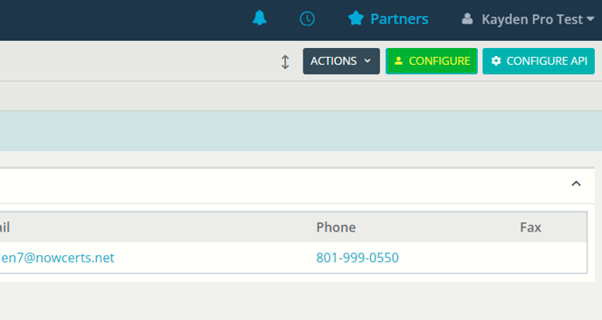The height and width of the screenshot is (320, 602).
Task: Click the Partners star icon
Action: pyautogui.click(x=356, y=18)
